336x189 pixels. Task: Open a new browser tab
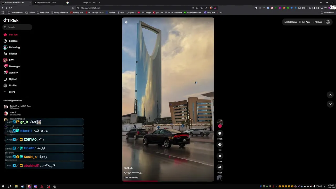point(99,3)
